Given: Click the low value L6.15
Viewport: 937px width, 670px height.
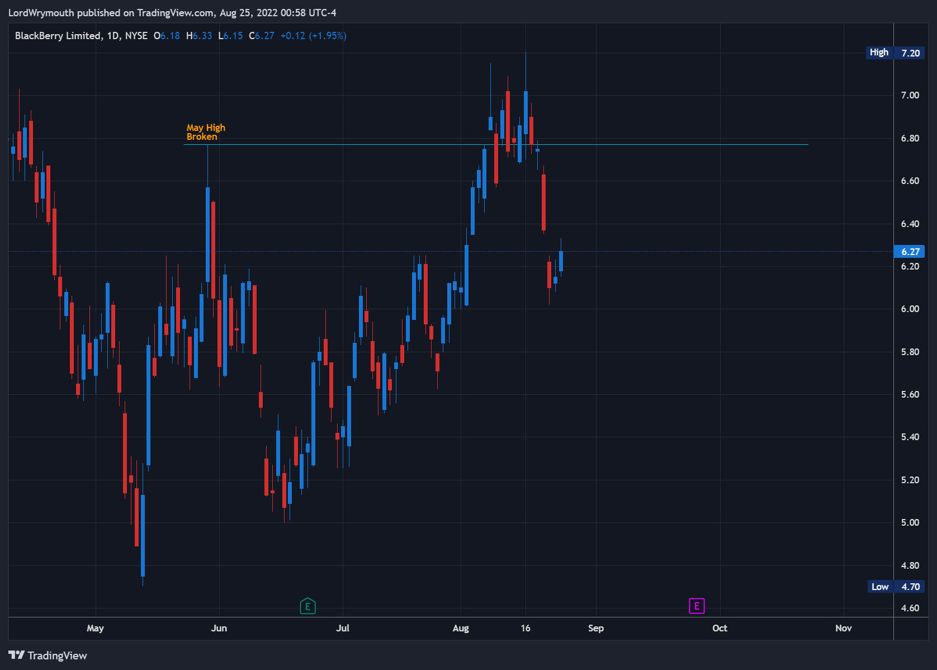Looking at the screenshot, I should coord(230,36).
